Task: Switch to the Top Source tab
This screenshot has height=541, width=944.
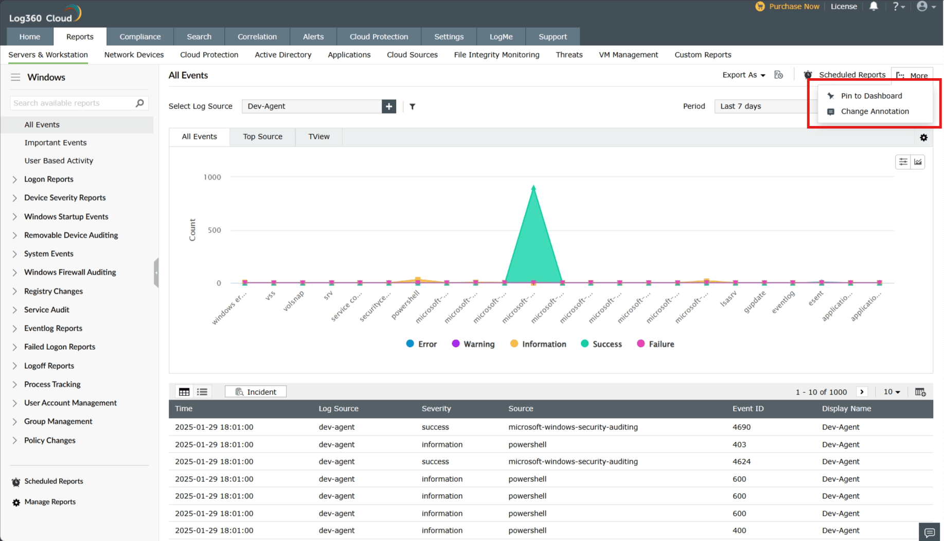Action: [x=262, y=137]
